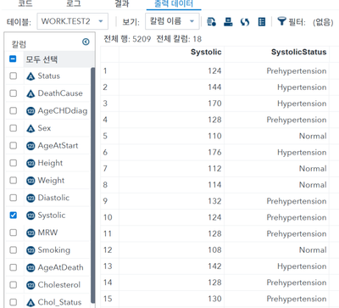Viewport: 339px width, 308px height.
Task: Open the WORK.TEST2 table dropdown
Action: click(73, 21)
